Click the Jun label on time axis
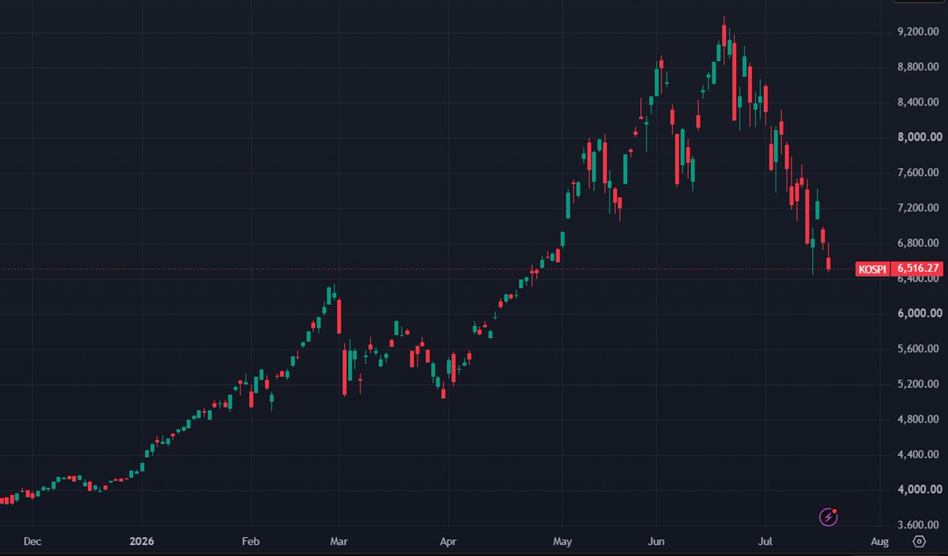 pyautogui.click(x=655, y=542)
